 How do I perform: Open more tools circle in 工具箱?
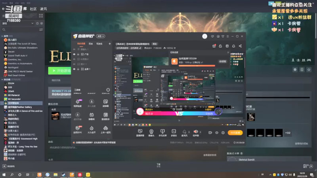click(108, 90)
